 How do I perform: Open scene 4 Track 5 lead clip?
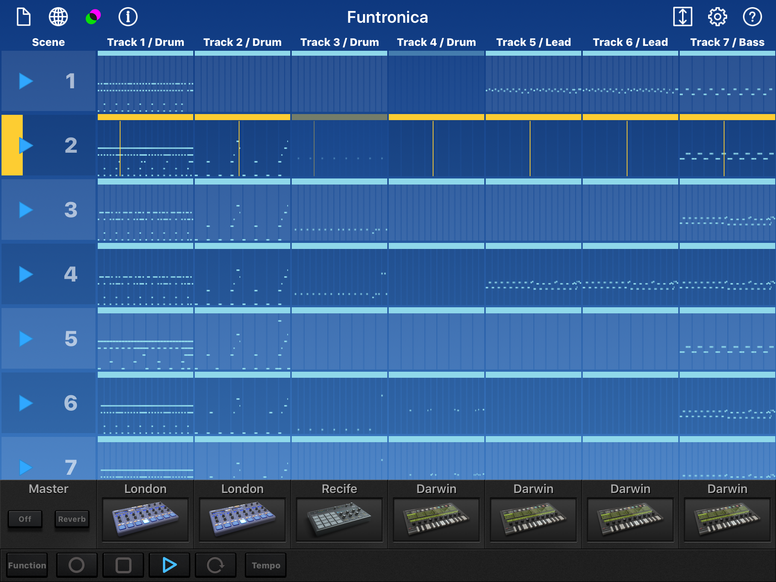pos(533,275)
